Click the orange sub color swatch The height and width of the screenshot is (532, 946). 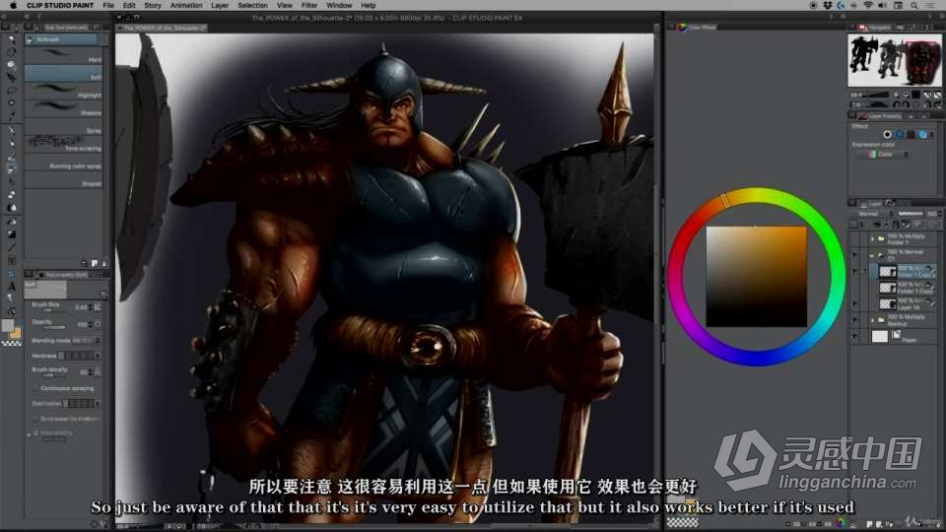click(16, 333)
